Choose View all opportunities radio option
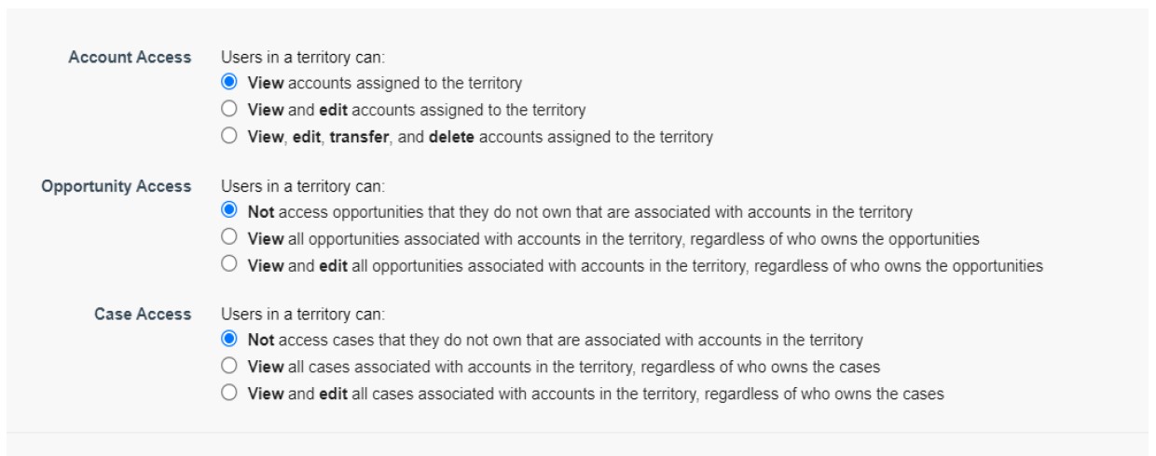The height and width of the screenshot is (456, 1156). (x=230, y=238)
